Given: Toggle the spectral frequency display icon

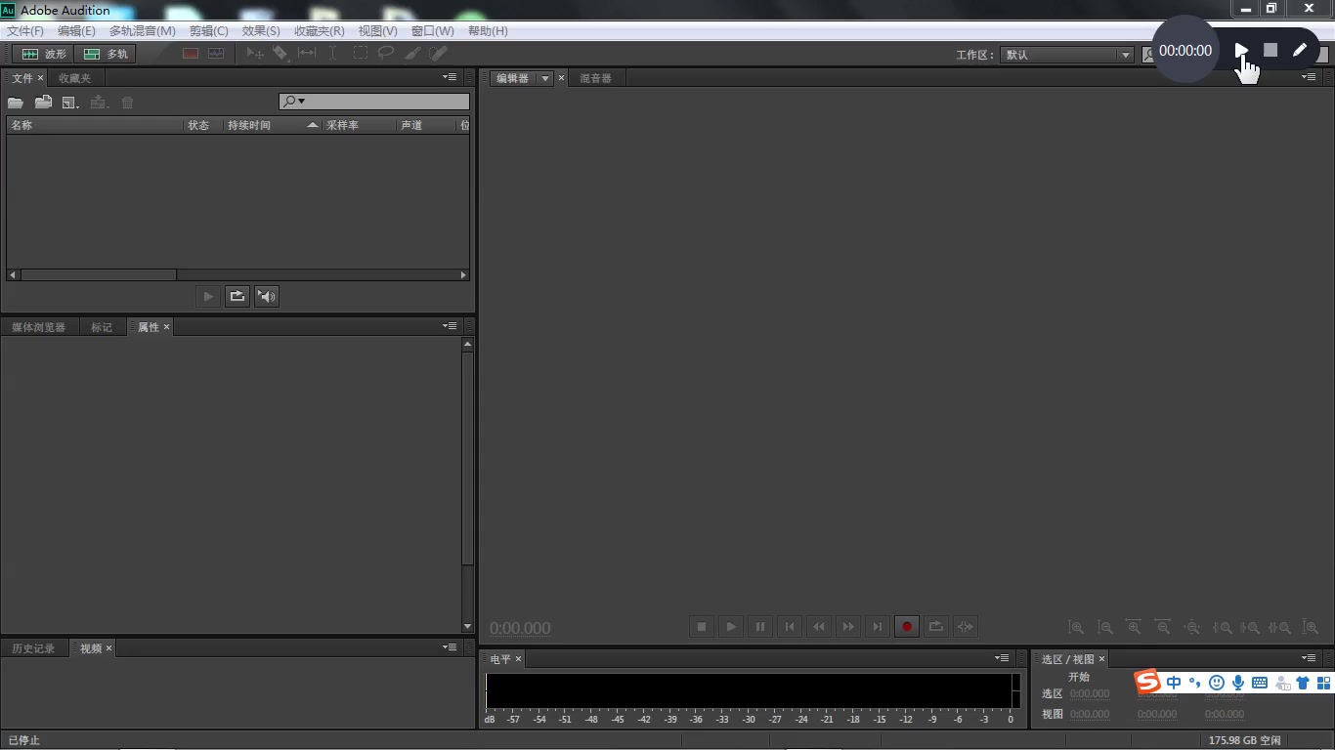Looking at the screenshot, I should click(191, 54).
